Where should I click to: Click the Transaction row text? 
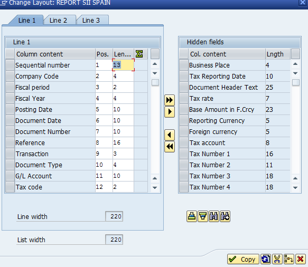tap(32, 154)
